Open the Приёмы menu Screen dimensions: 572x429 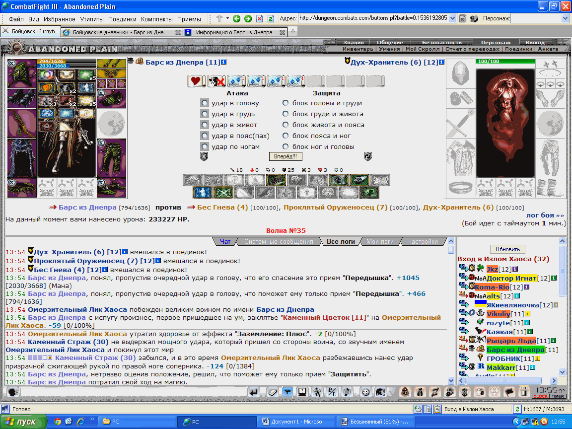189,19
